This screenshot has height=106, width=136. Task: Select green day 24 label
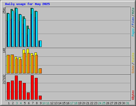point(100,103)
